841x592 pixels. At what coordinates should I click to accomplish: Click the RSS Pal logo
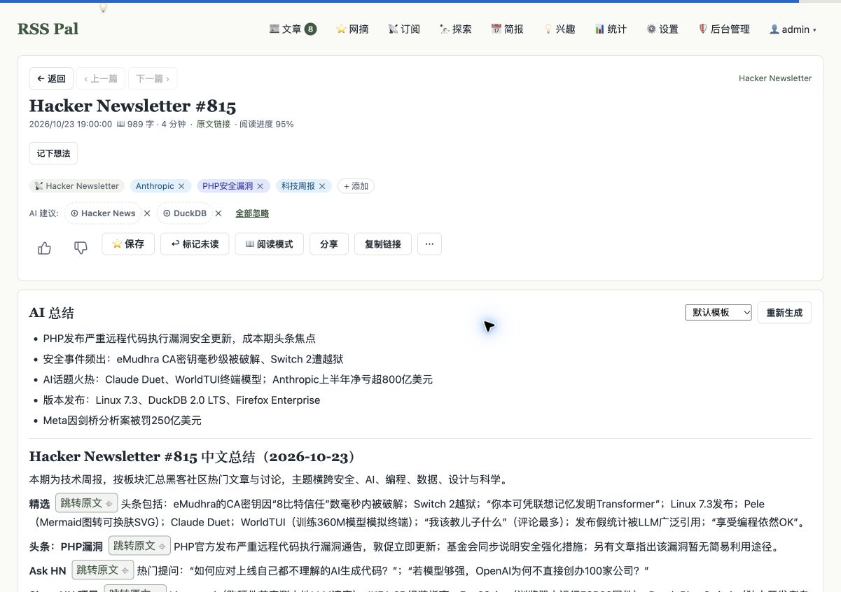point(48,29)
